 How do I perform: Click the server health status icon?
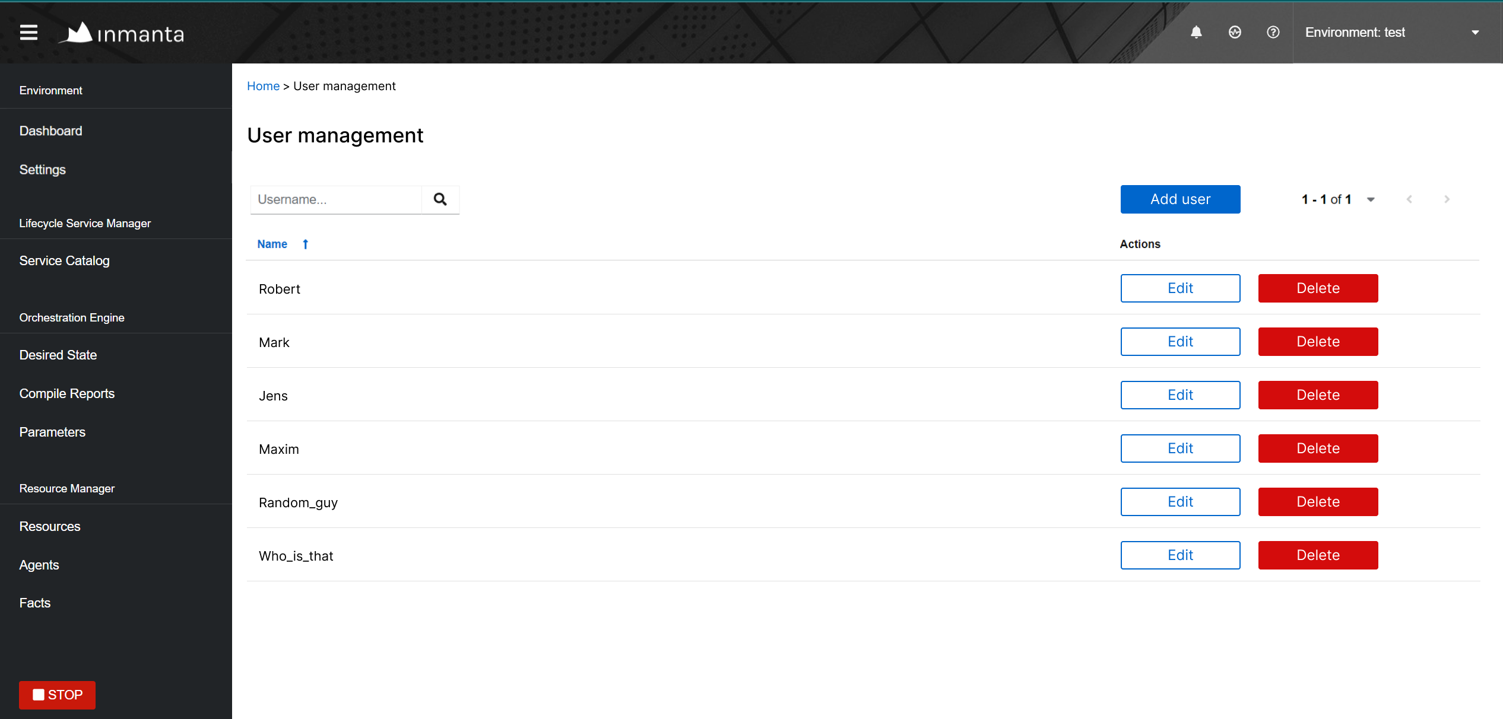click(x=1235, y=33)
